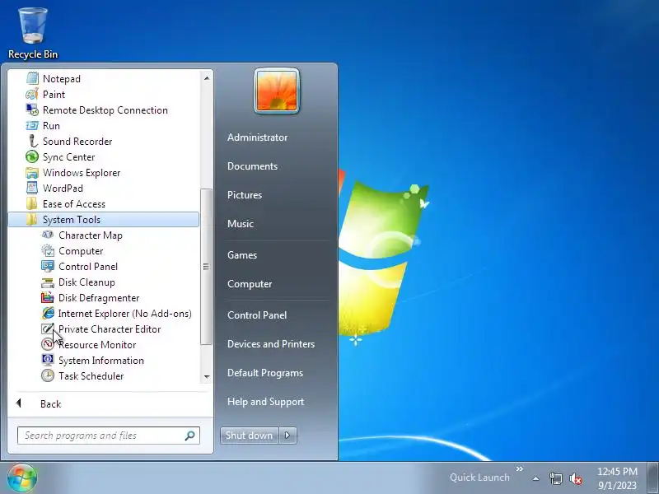Click the Windows Start orb

coord(22,478)
